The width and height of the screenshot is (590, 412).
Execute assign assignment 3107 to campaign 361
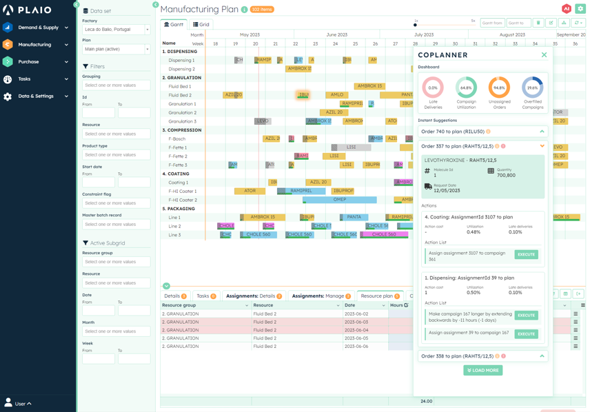(x=526, y=254)
